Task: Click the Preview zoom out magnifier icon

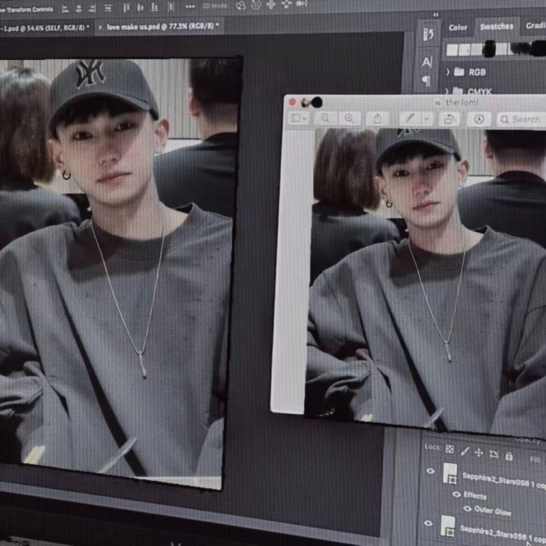Action: click(x=325, y=119)
